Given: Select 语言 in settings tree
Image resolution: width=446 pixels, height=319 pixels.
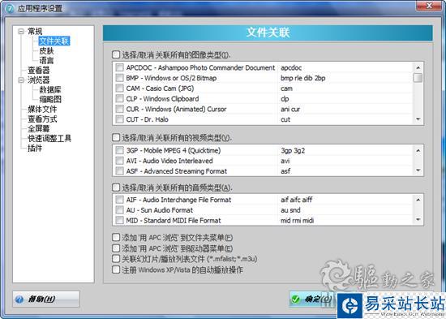Looking at the screenshot, I should pyautogui.click(x=46, y=60).
